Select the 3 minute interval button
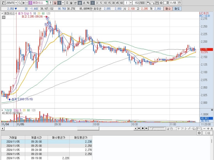 coord(97,3)
